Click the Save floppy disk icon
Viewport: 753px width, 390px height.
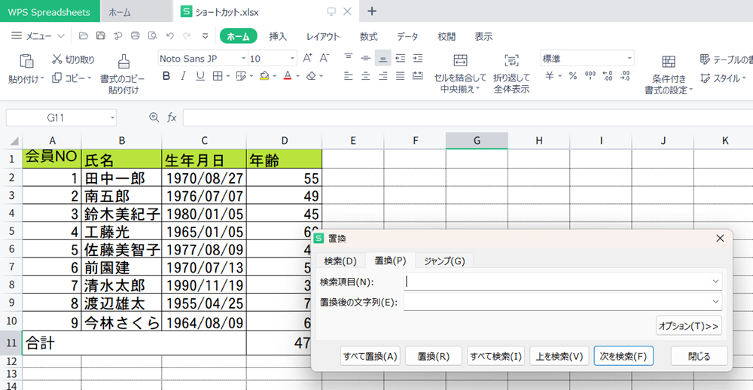101,35
